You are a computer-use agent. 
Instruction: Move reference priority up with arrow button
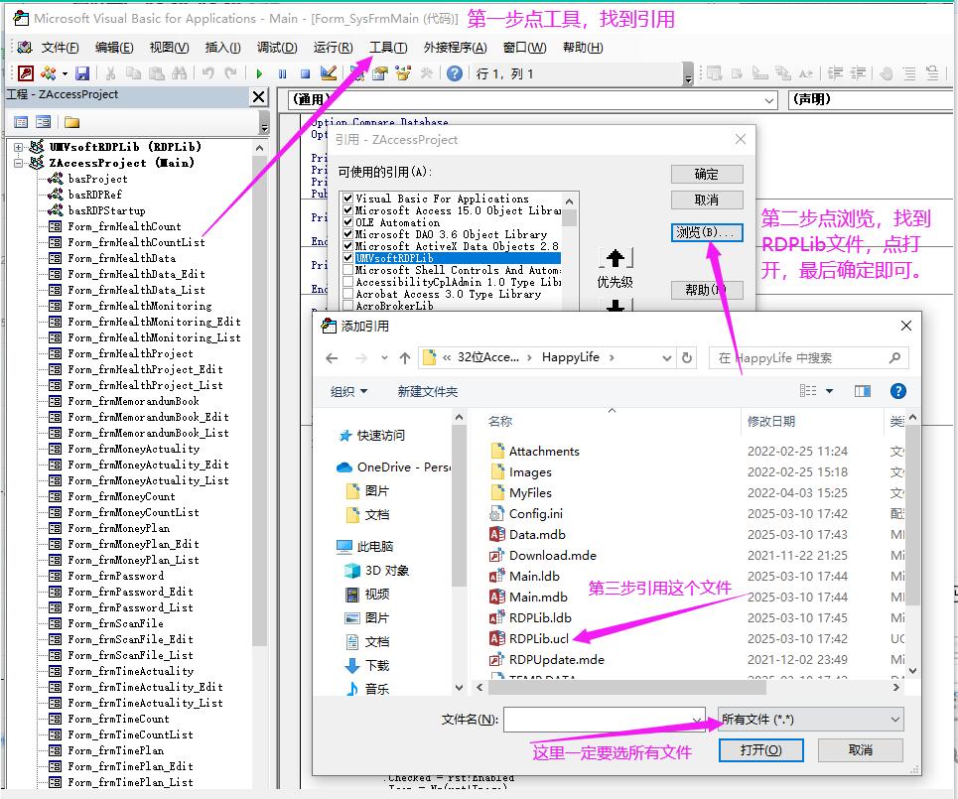[x=616, y=258]
